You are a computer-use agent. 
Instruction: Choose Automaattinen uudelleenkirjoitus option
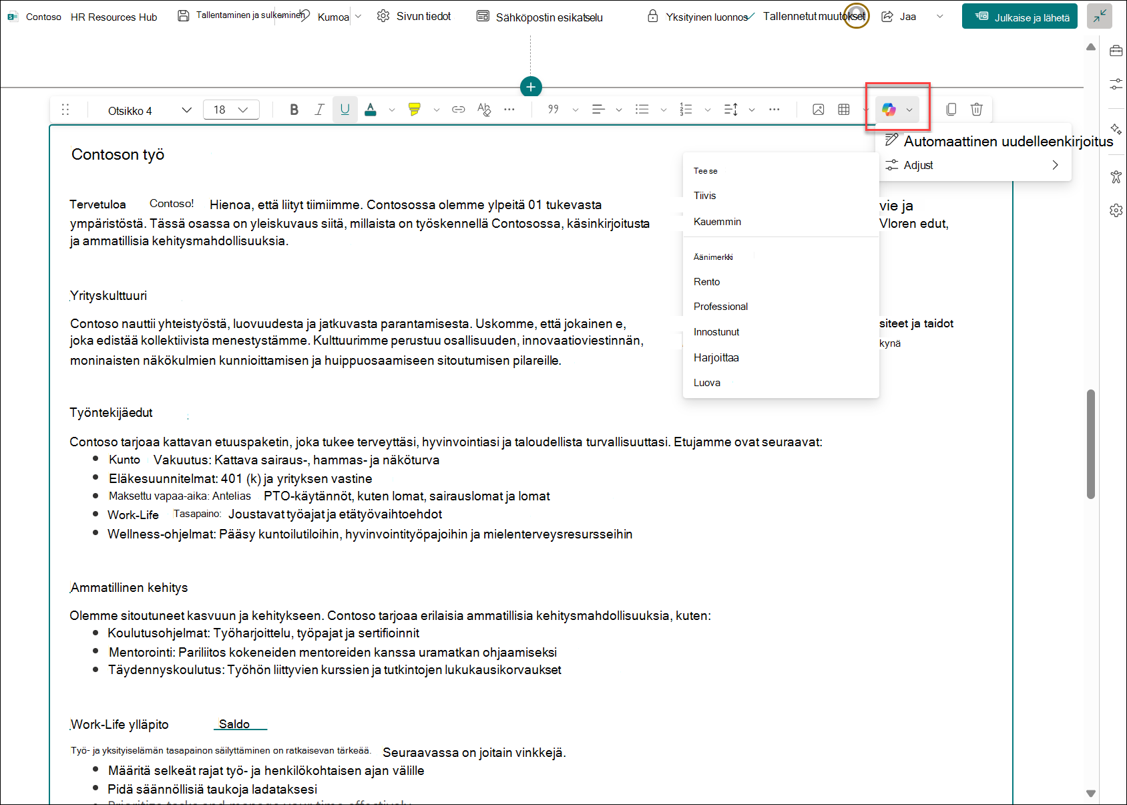pos(999,141)
